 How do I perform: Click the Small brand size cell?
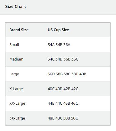click(14, 44)
